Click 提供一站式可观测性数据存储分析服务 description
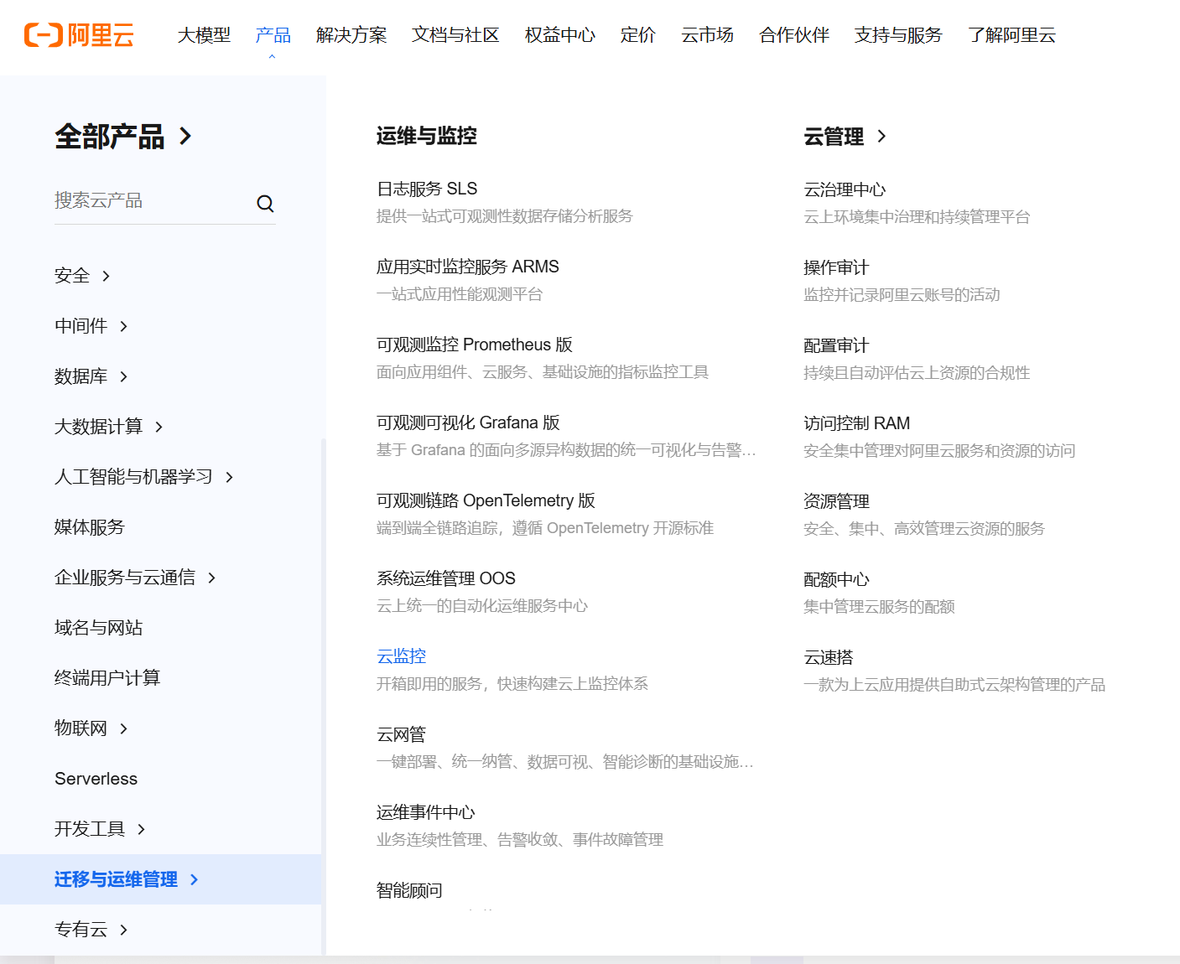This screenshot has height=964, width=1180. 504,216
